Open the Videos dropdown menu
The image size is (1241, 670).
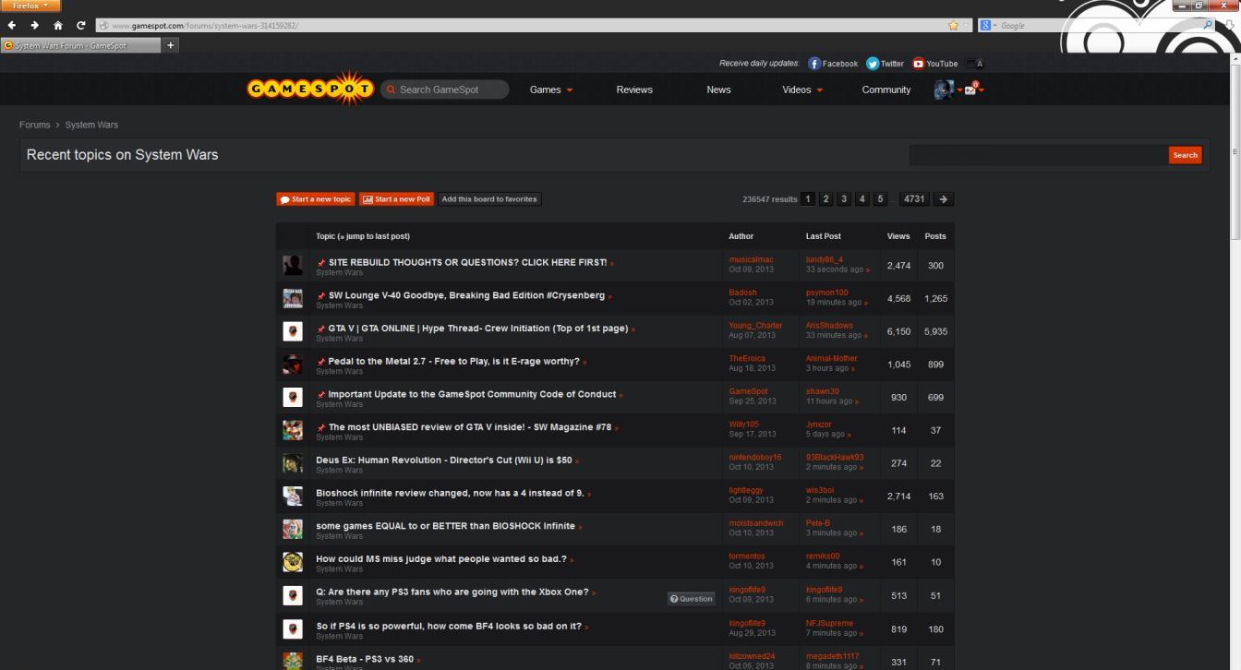pyautogui.click(x=797, y=89)
